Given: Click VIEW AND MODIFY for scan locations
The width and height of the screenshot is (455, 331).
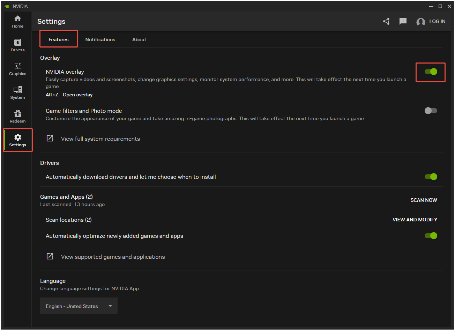Looking at the screenshot, I should pos(415,220).
